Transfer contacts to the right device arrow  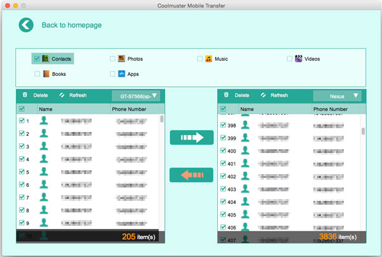tap(192, 137)
